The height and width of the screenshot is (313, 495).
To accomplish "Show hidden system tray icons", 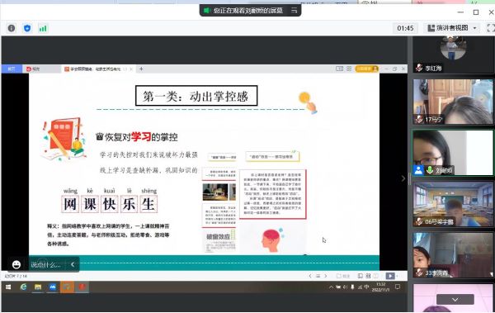I will (x=331, y=287).
